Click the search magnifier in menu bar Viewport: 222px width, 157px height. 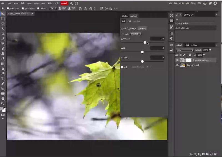[71, 3]
